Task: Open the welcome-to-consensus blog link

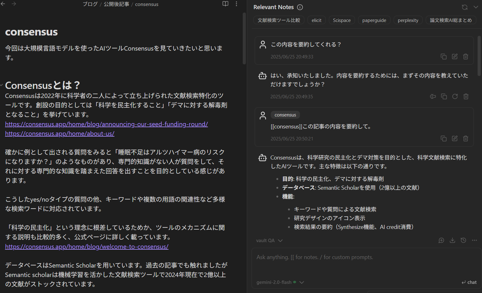Action: [x=87, y=247]
